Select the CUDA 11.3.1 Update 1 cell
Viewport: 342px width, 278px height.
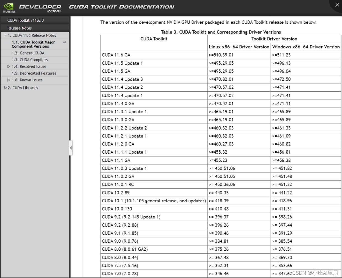click(x=154, y=112)
